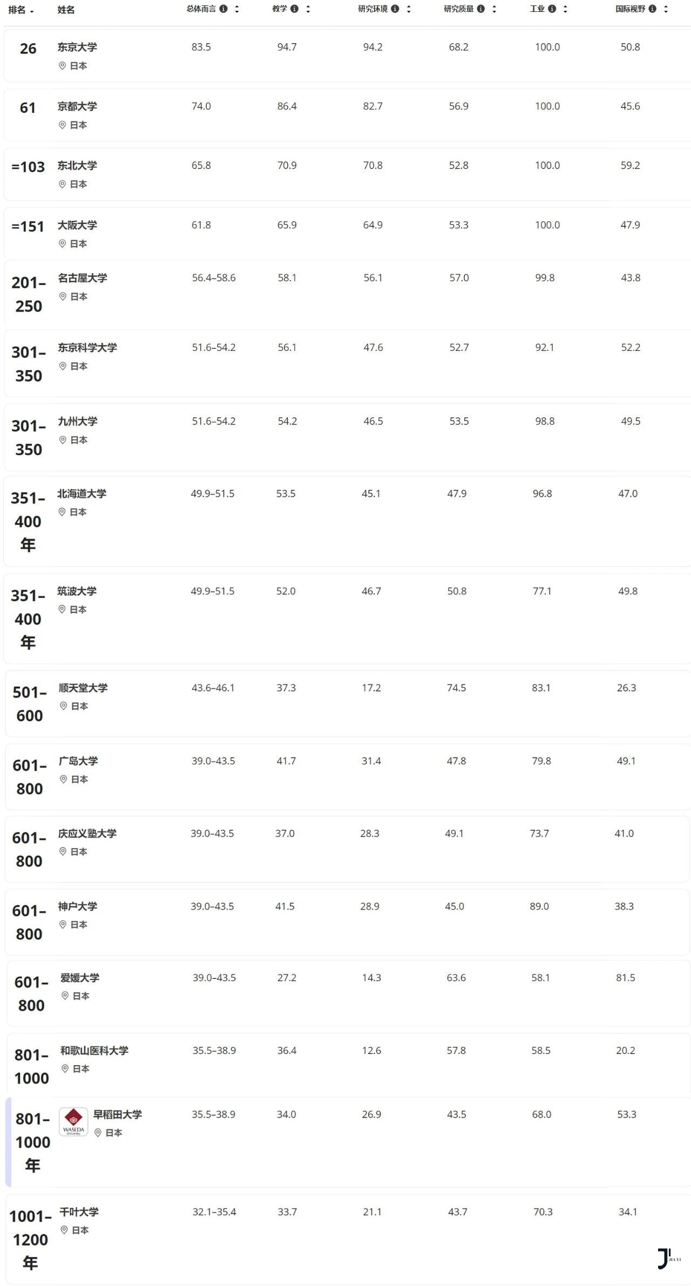Open 早稻田大学 university page link
The width and height of the screenshot is (691, 1286).
(x=117, y=1114)
